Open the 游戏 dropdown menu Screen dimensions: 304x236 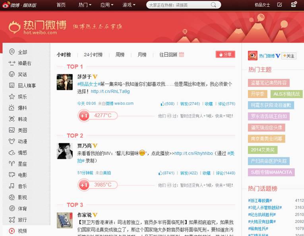pos(129,5)
